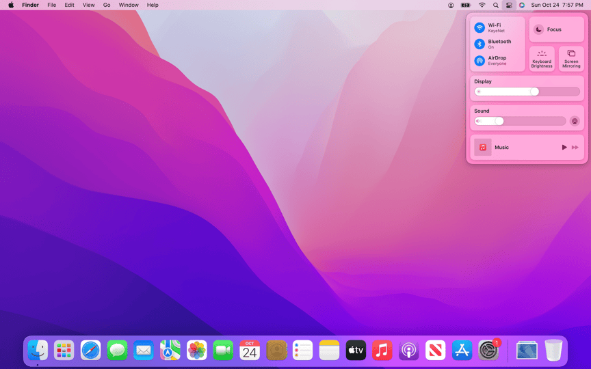The width and height of the screenshot is (591, 369).
Task: Toggle AirDrop in Control Center
Action: point(480,61)
